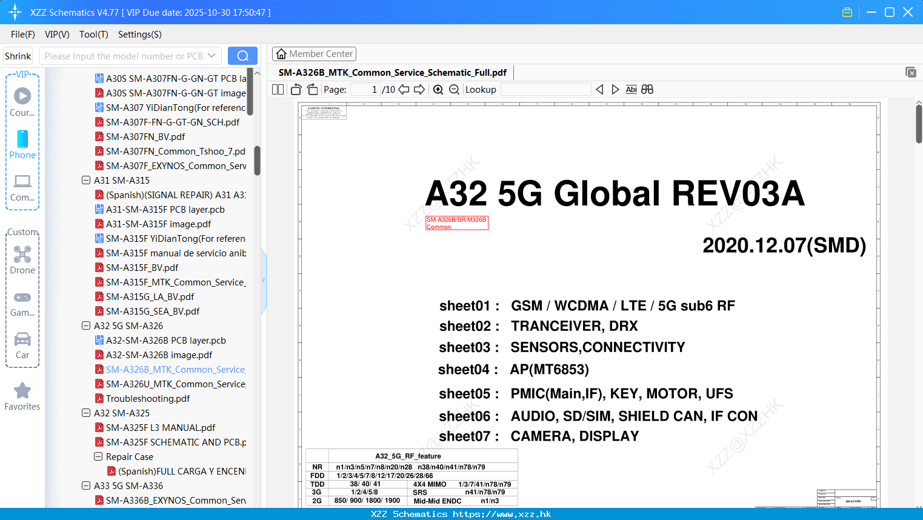Open SM-A307FN_Common_Tshoo_7 pdf
The height and width of the screenshot is (520, 923).
pyautogui.click(x=170, y=151)
